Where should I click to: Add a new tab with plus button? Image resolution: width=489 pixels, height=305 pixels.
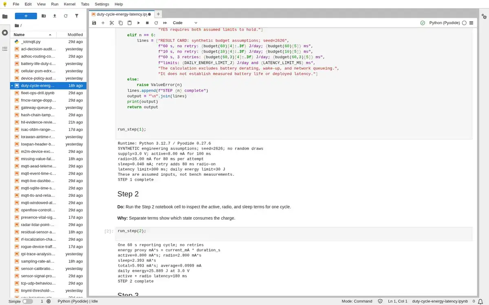[158, 14]
